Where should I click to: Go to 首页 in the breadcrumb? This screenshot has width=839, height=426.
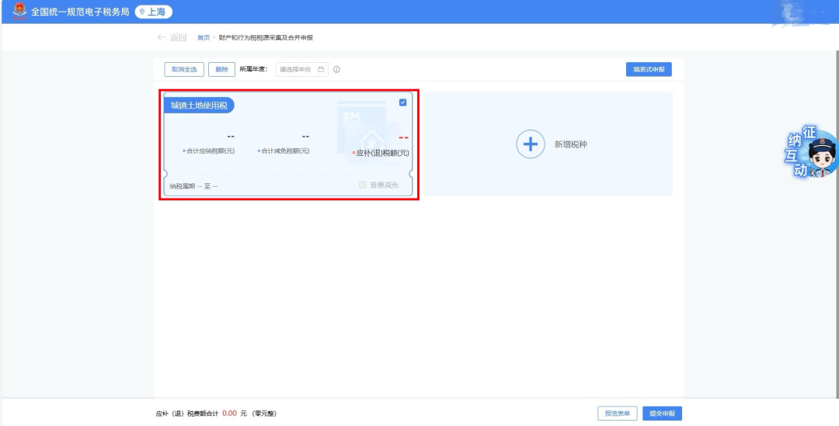point(204,37)
